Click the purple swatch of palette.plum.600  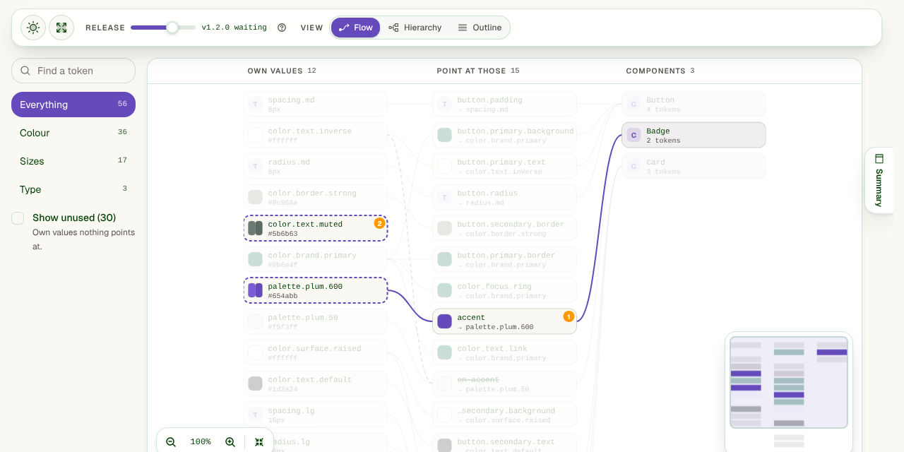[256, 290]
